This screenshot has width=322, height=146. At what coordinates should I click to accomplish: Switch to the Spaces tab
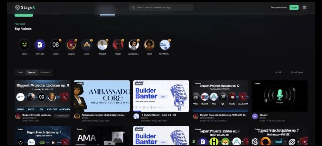(x=32, y=72)
